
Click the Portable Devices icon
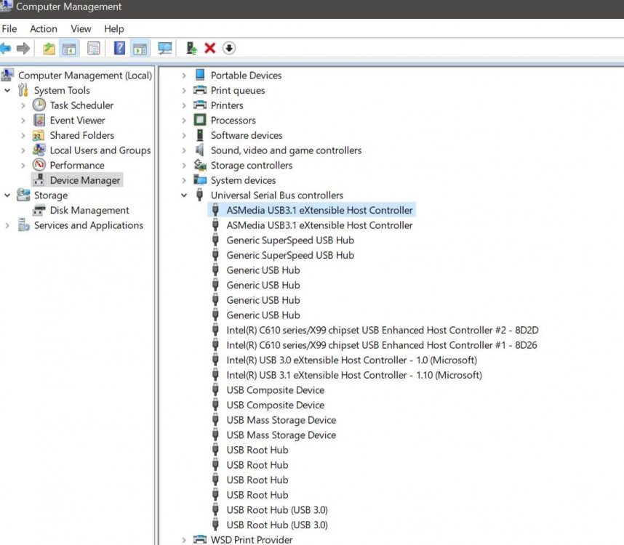tap(200, 75)
